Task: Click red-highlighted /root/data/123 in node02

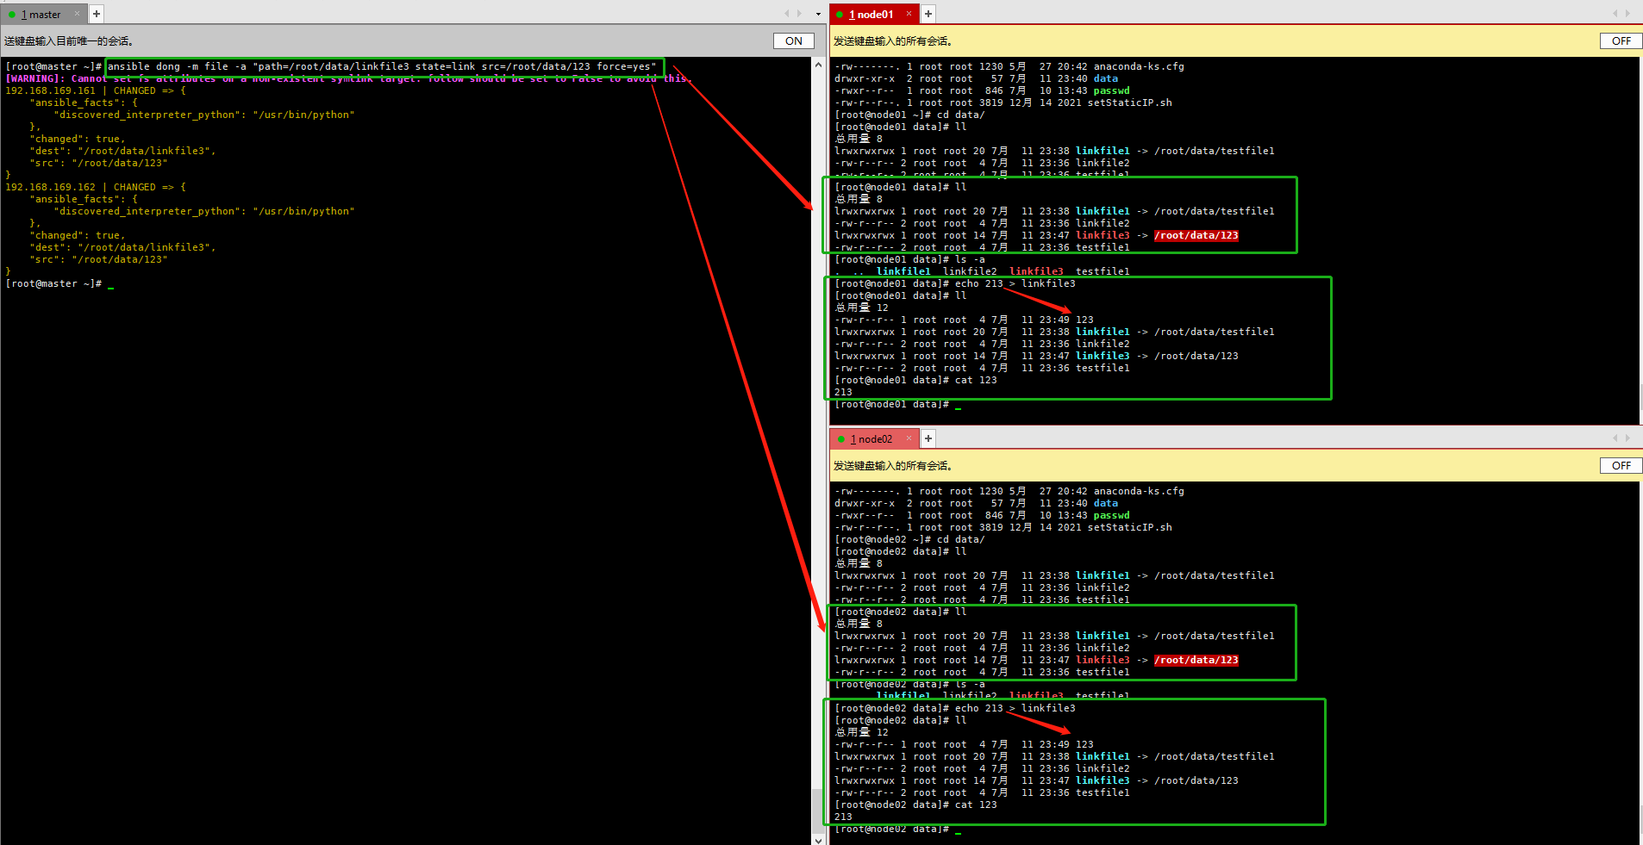Action: (x=1196, y=660)
